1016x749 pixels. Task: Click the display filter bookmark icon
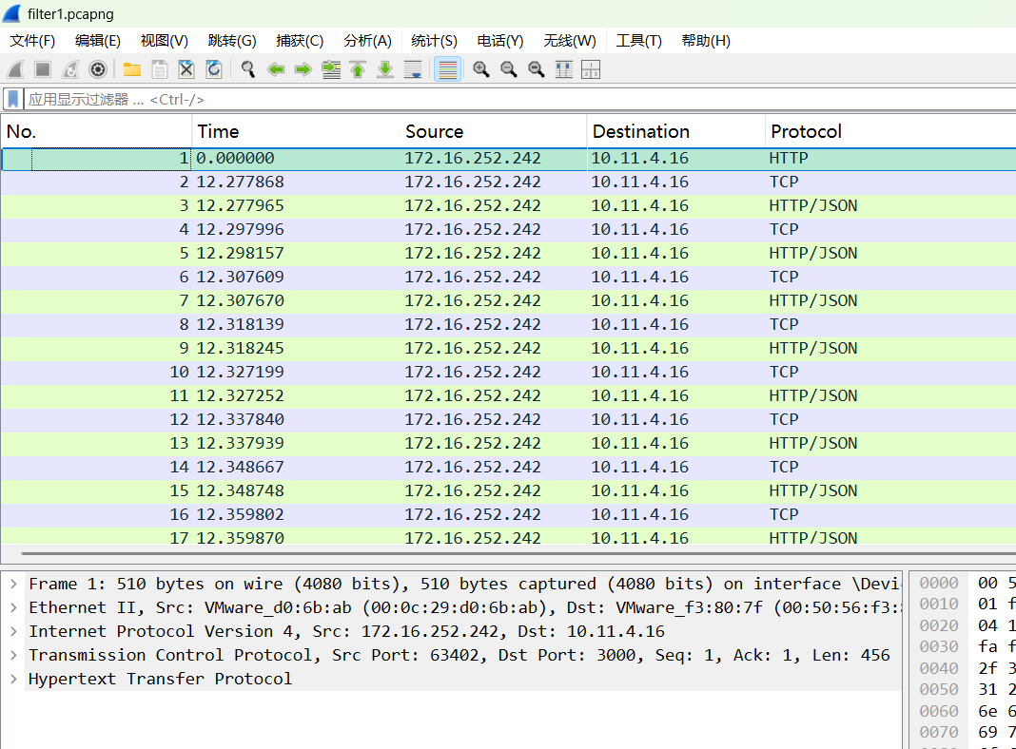[13, 99]
